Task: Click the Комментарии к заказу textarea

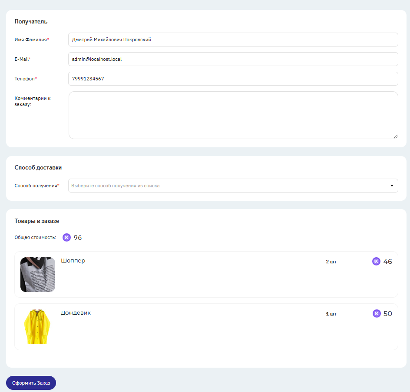Action: 233,115
